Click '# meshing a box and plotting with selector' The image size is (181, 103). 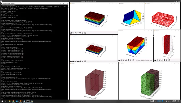(17, 34)
